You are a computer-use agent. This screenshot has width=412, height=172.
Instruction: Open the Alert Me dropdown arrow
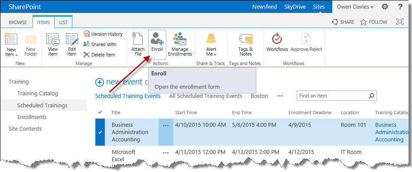[x=215, y=55]
